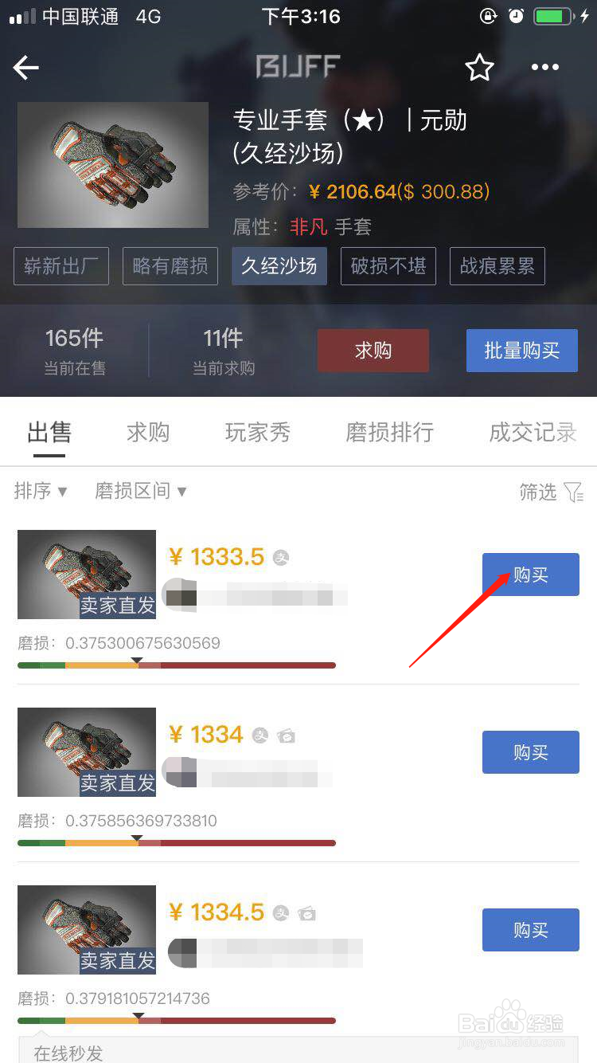
Task: Click the 批量购买 bulk buy button
Action: tap(522, 351)
